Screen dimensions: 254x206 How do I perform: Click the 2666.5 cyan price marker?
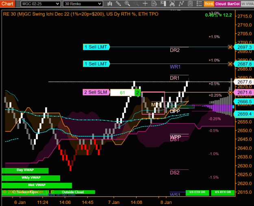point(244,102)
